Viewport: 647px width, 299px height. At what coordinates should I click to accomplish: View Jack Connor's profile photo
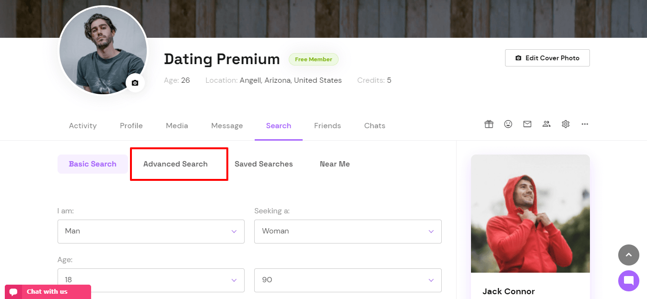(x=530, y=213)
